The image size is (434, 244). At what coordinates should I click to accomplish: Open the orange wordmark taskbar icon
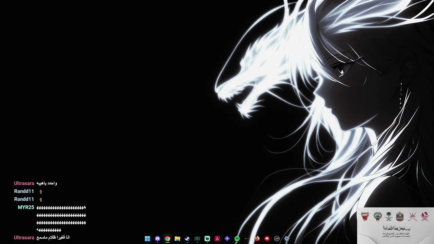(x=247, y=239)
